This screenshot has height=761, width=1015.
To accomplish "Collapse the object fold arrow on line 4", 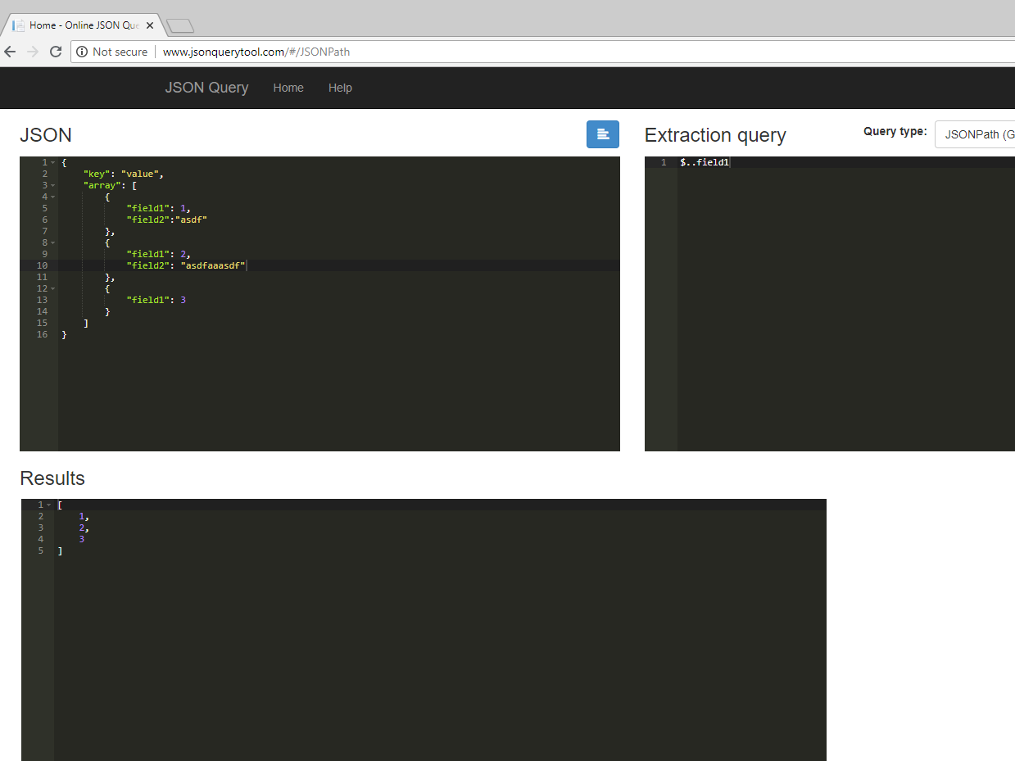I will pyautogui.click(x=53, y=197).
